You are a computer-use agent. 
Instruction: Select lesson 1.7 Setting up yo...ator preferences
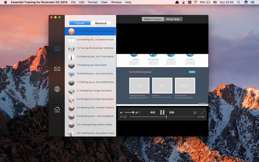[x=90, y=82]
